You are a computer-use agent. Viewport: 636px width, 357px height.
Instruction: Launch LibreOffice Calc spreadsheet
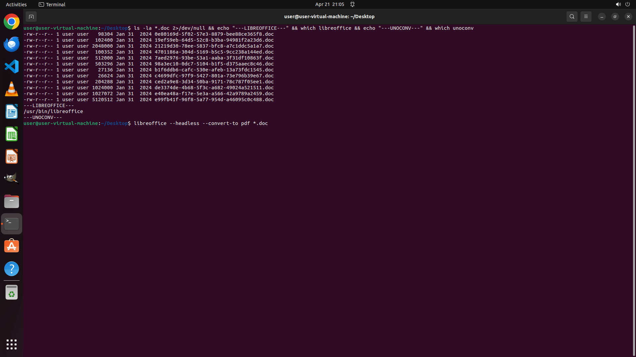pyautogui.click(x=12, y=134)
